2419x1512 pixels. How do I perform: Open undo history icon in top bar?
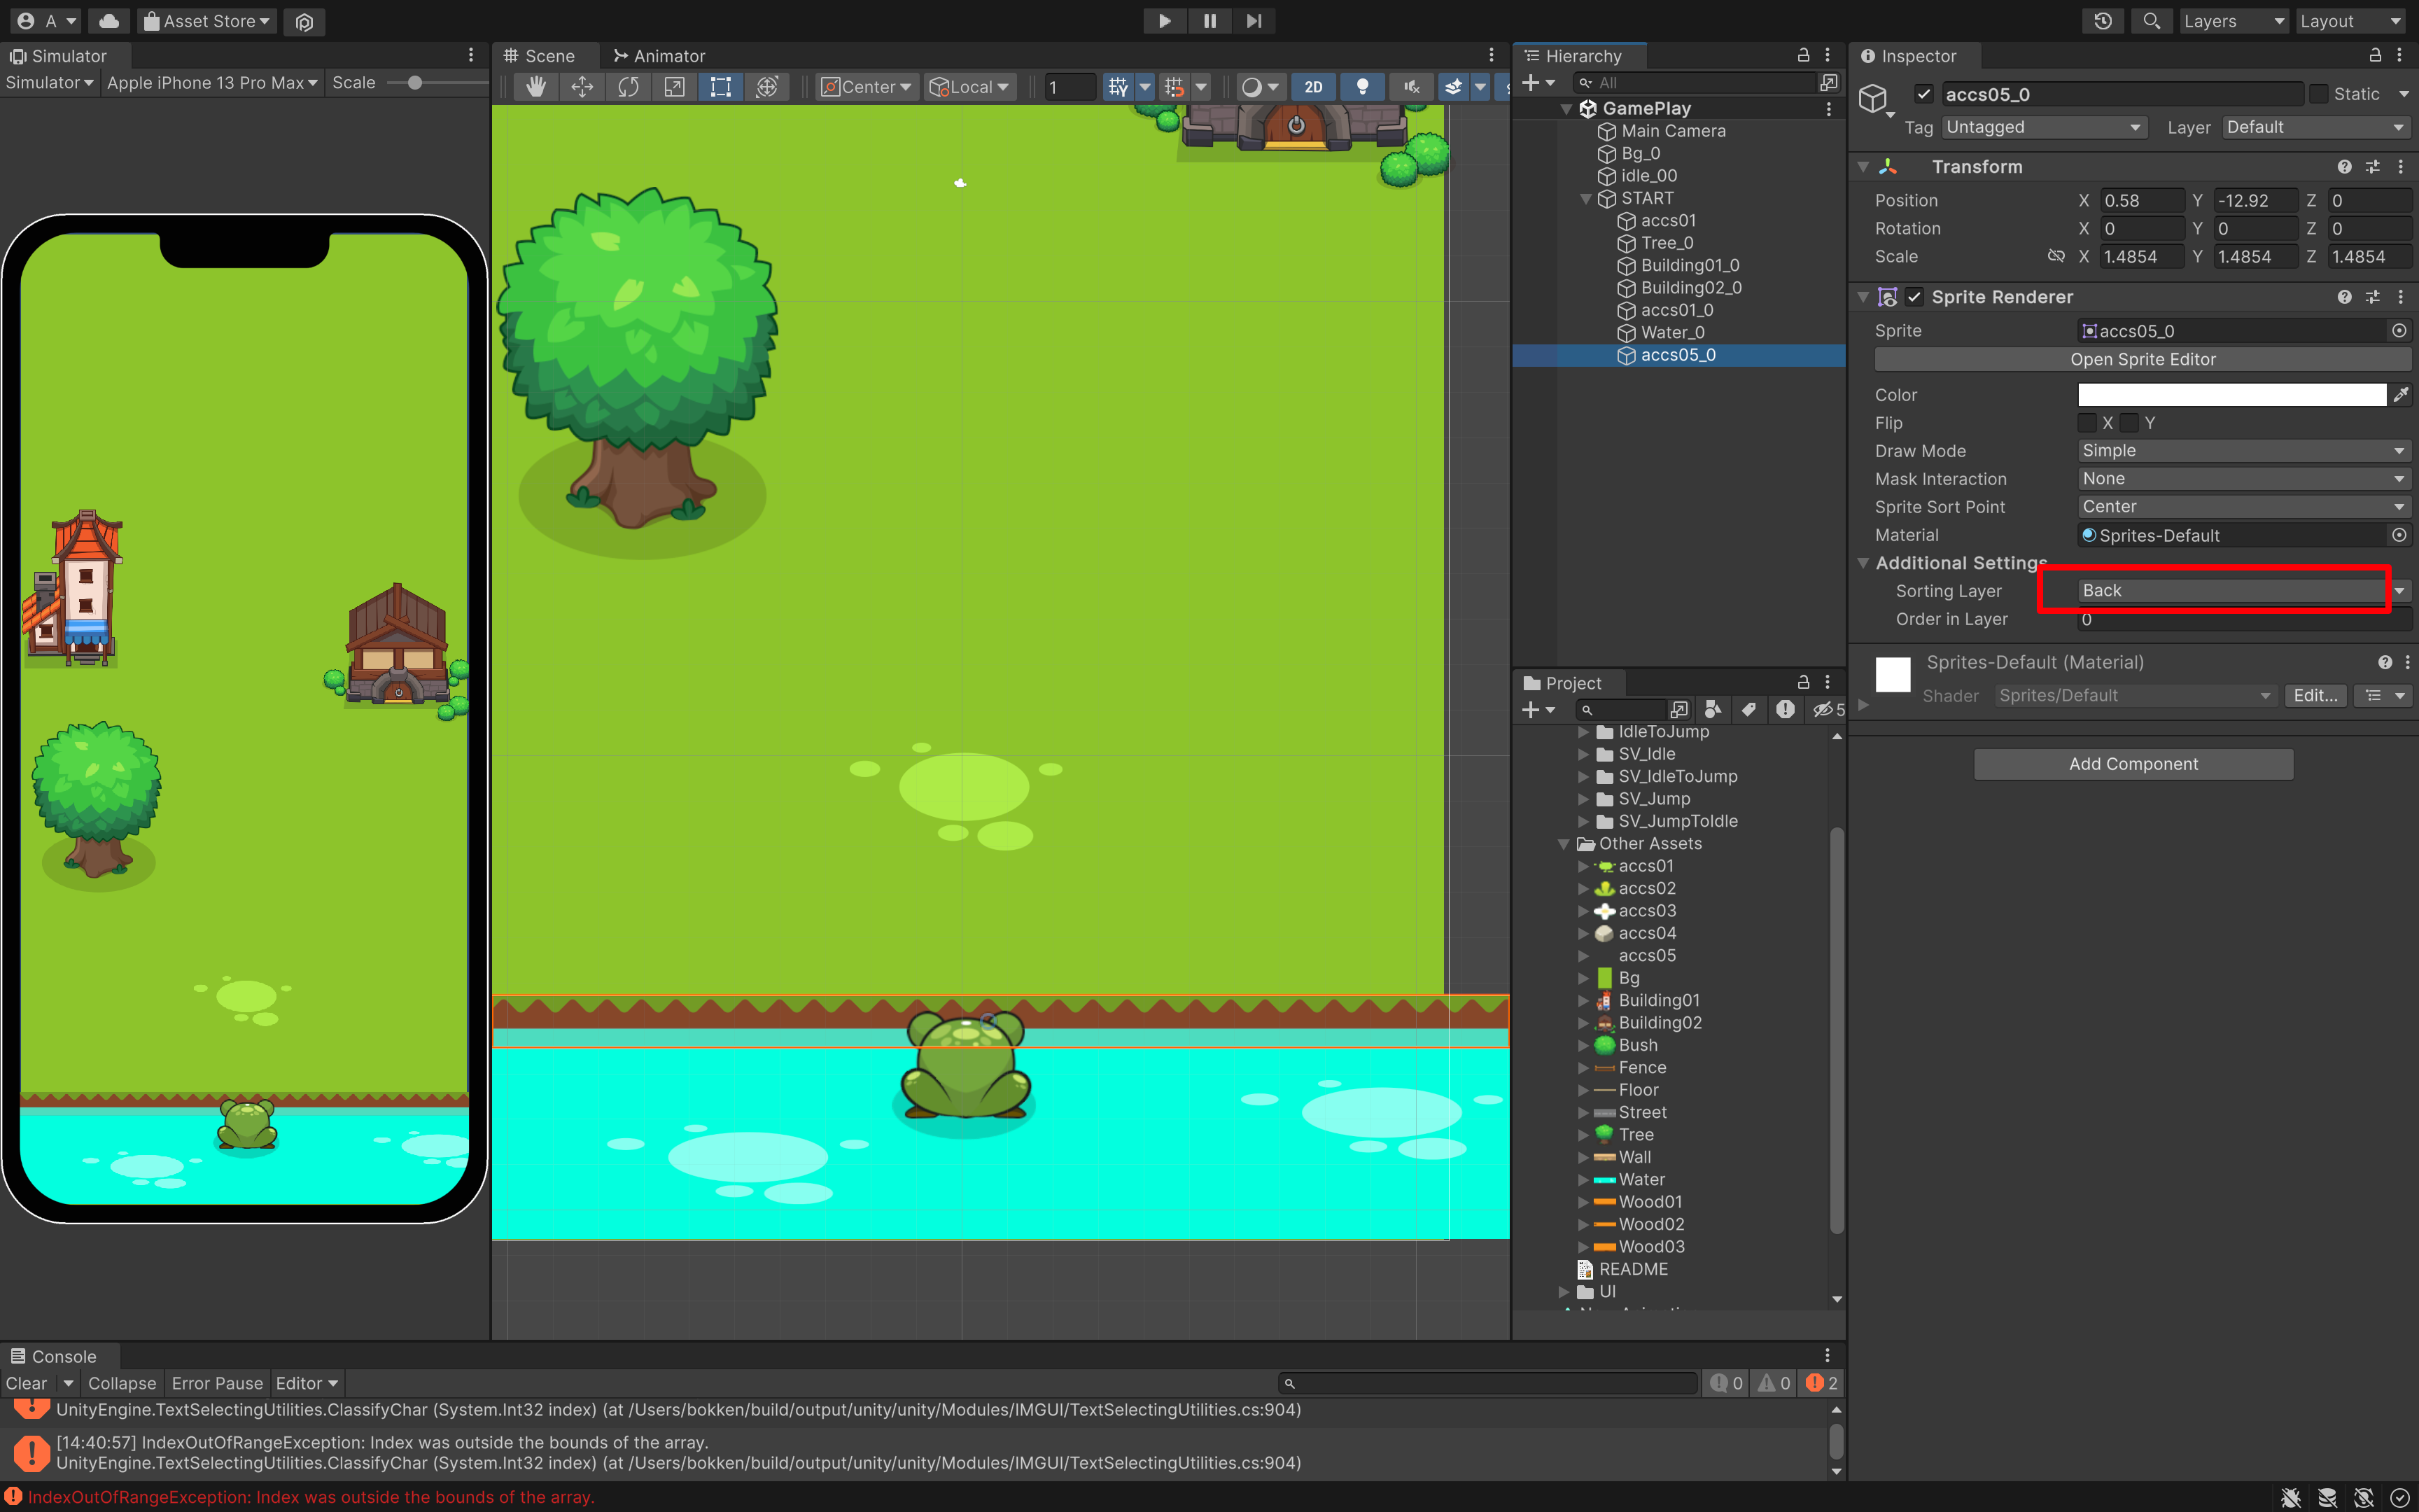coord(2103,21)
